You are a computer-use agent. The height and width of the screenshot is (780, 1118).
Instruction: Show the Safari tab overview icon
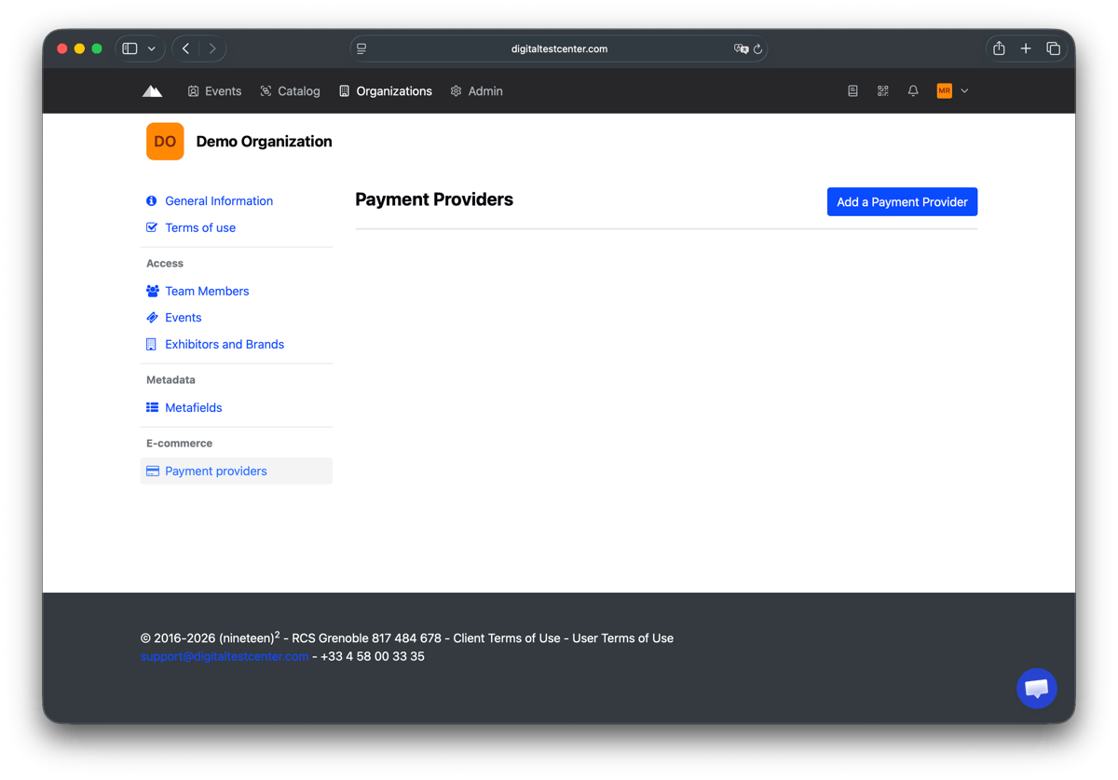(x=1054, y=48)
